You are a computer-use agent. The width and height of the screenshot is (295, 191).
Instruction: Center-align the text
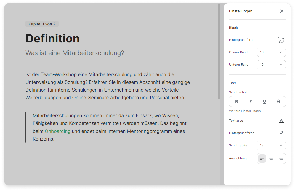point(271,158)
